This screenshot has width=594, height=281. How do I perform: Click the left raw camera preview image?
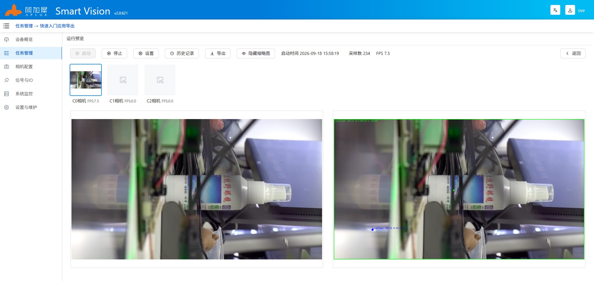coord(197,189)
